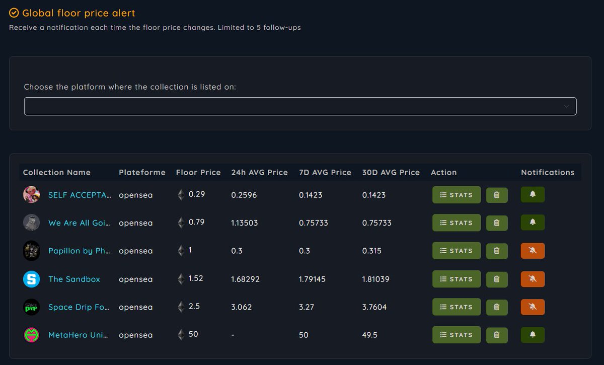Open STATS for SELF ACCEPTA...
604x365 pixels.
point(457,195)
